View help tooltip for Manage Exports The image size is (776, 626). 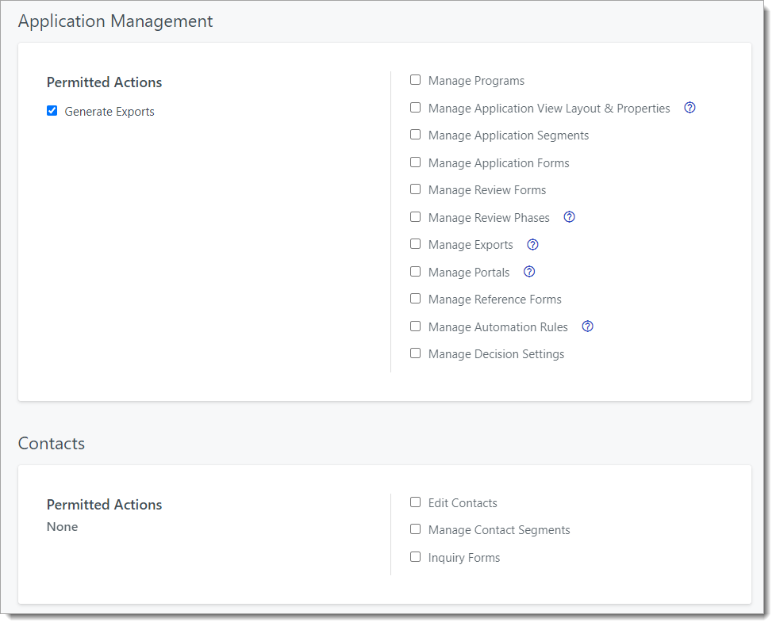pos(532,244)
